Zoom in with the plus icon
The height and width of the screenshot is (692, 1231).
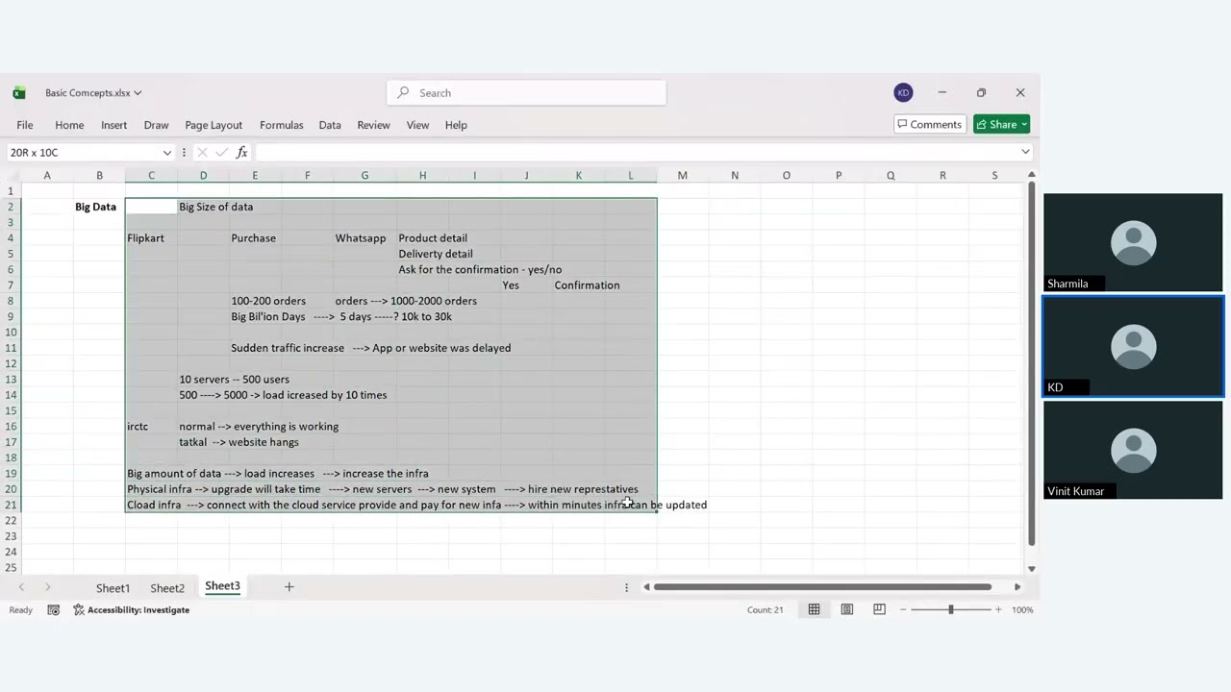point(998,610)
